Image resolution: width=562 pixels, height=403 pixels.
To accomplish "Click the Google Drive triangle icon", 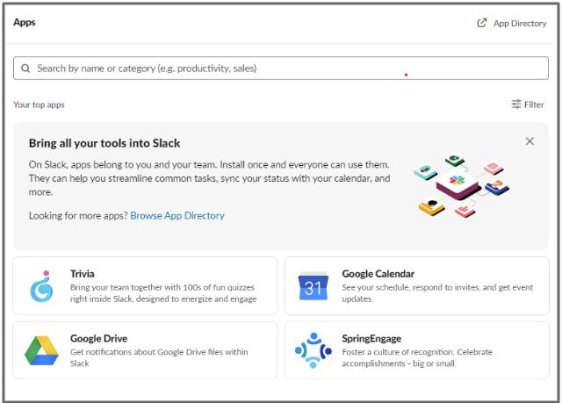I will coord(41,350).
